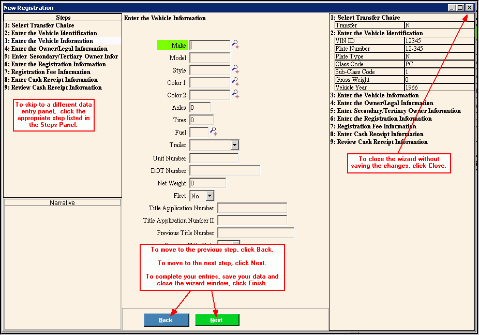
Task: Select the Tires field
Action: (x=201, y=120)
